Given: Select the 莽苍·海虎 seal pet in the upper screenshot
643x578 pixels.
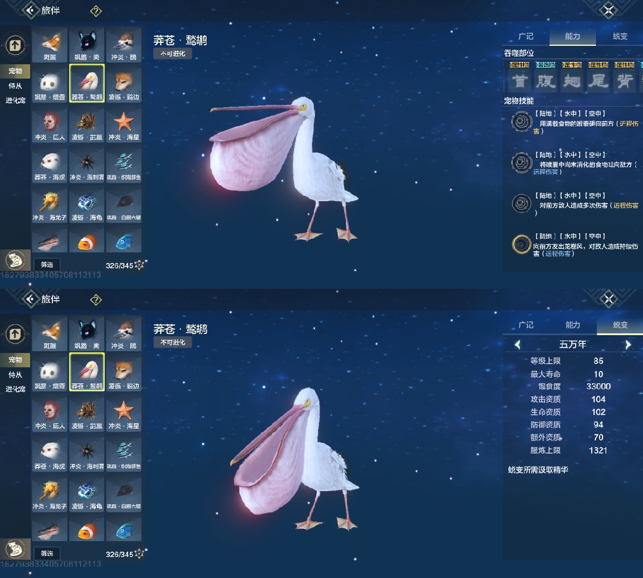Looking at the screenshot, I should (x=49, y=164).
